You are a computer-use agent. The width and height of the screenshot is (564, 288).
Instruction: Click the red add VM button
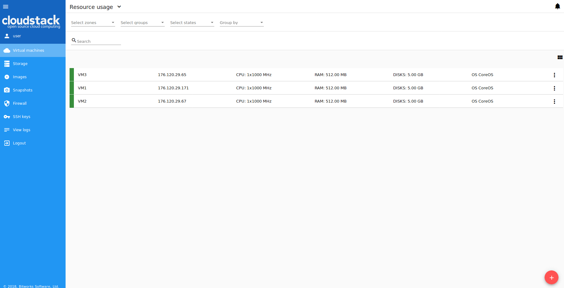click(x=551, y=278)
